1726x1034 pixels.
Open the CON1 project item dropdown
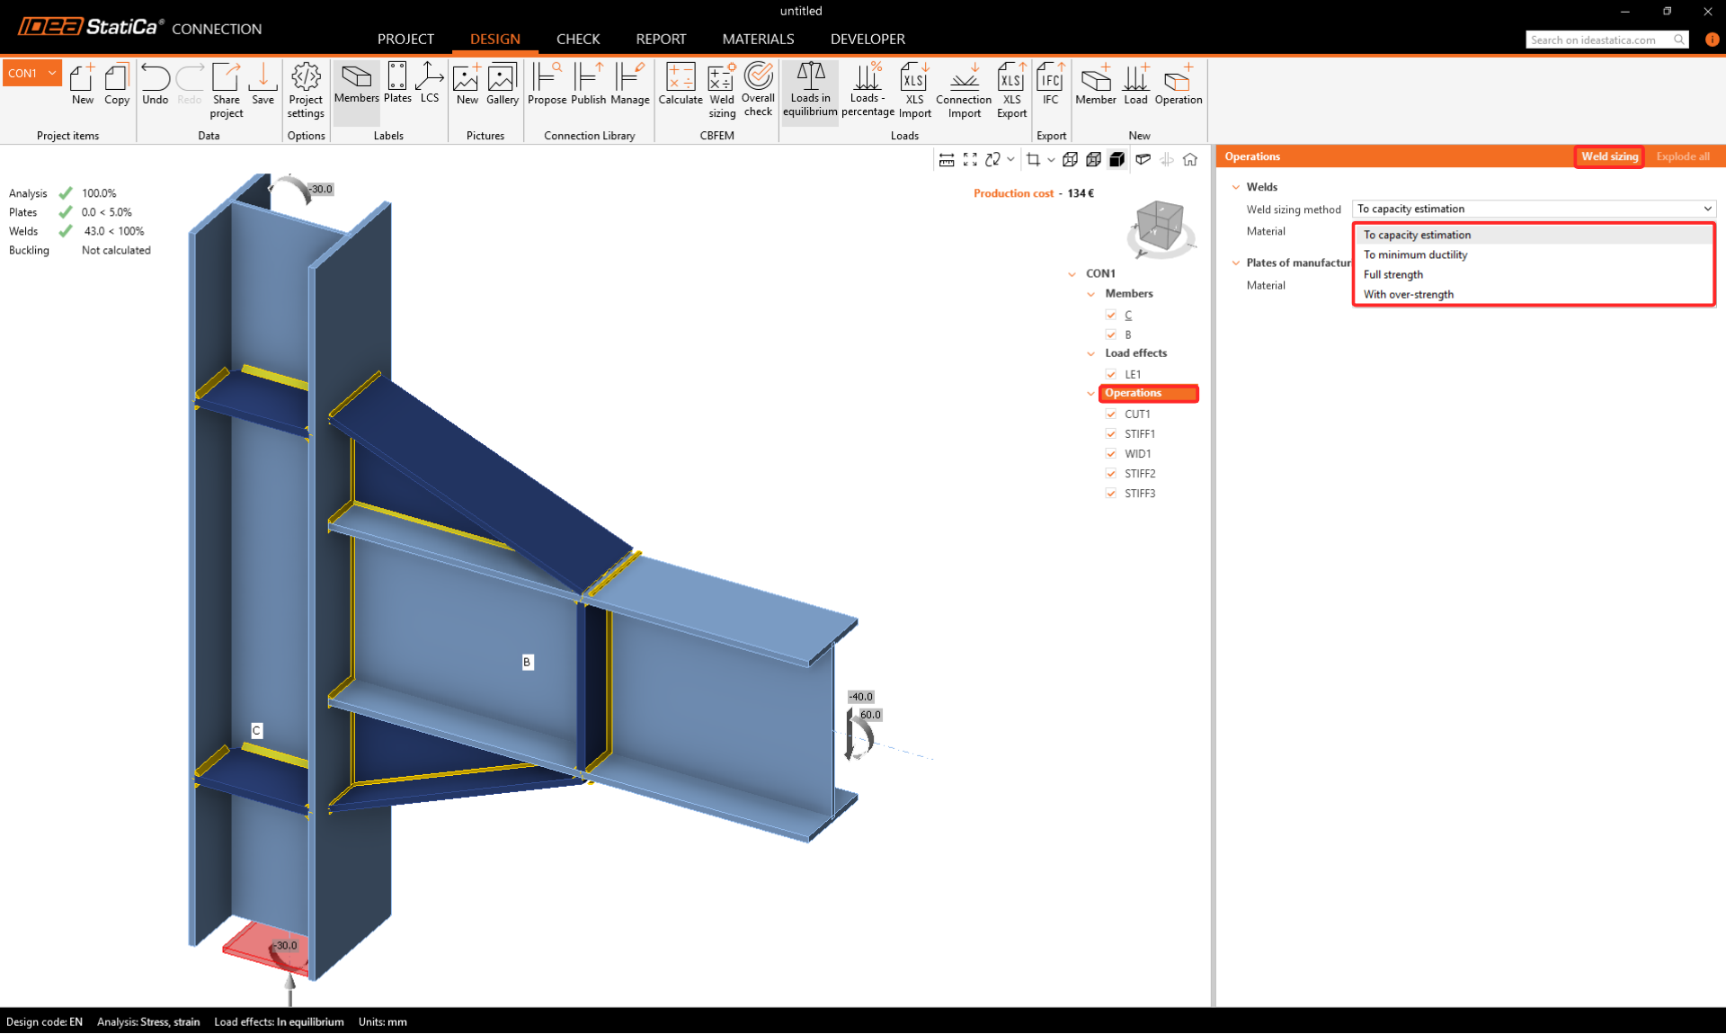tap(52, 74)
